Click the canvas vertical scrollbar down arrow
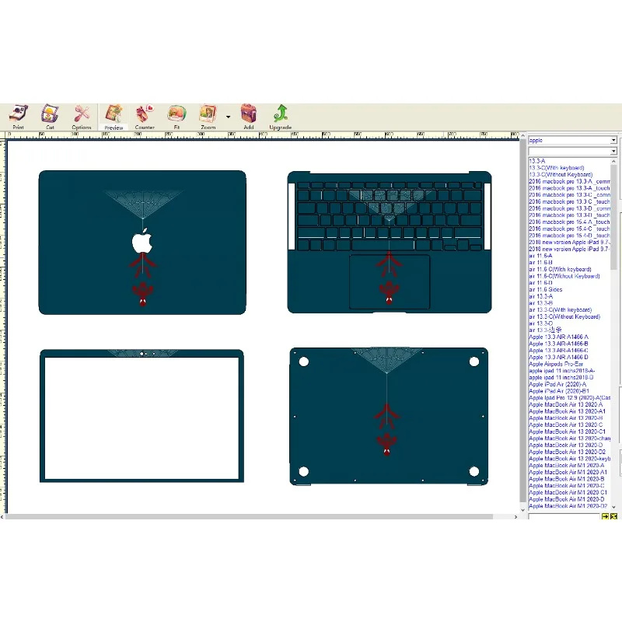This screenshot has height=622, width=622. pyautogui.click(x=522, y=510)
